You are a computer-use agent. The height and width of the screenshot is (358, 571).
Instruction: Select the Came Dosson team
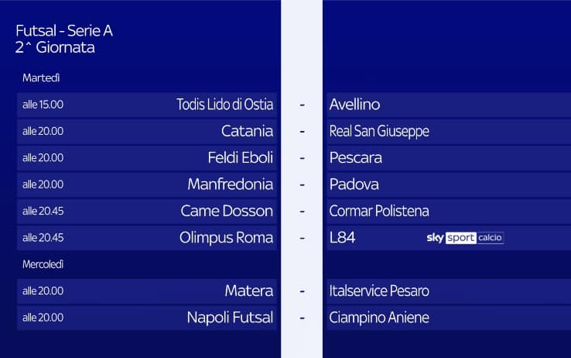click(x=227, y=211)
